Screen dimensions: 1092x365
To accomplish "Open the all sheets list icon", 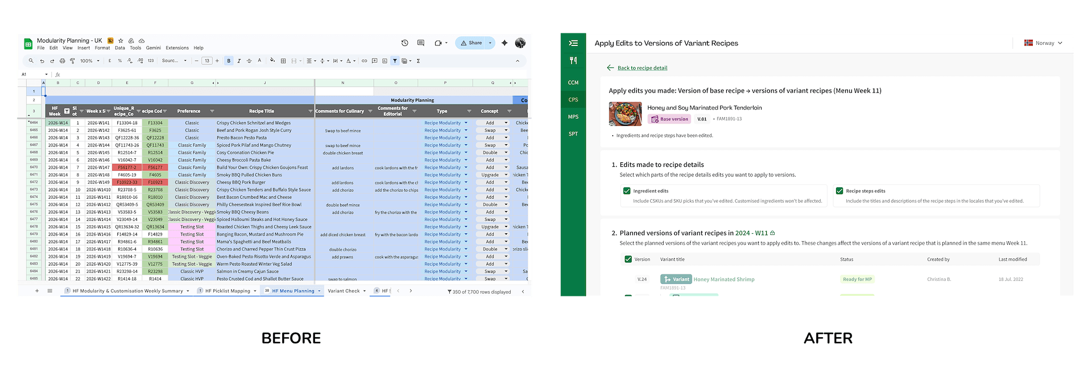I will [x=50, y=291].
